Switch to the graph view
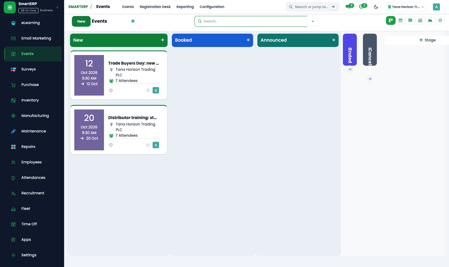The height and width of the screenshot is (267, 449). click(x=430, y=20)
